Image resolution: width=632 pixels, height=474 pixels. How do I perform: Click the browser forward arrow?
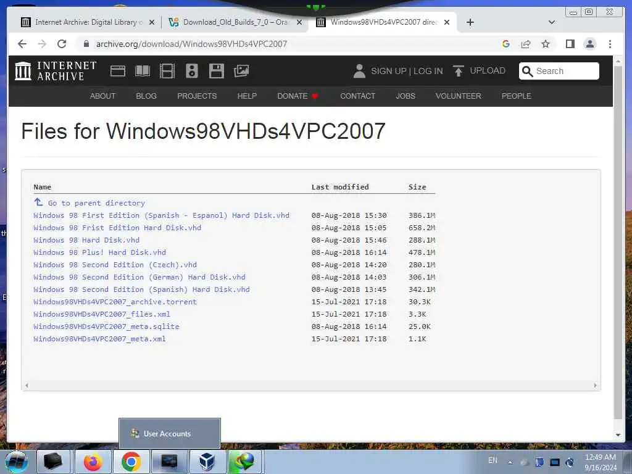click(42, 44)
